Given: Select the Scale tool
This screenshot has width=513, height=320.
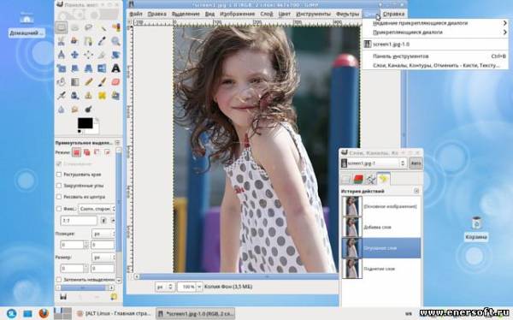Looking at the screenshot, I should tap(62, 68).
